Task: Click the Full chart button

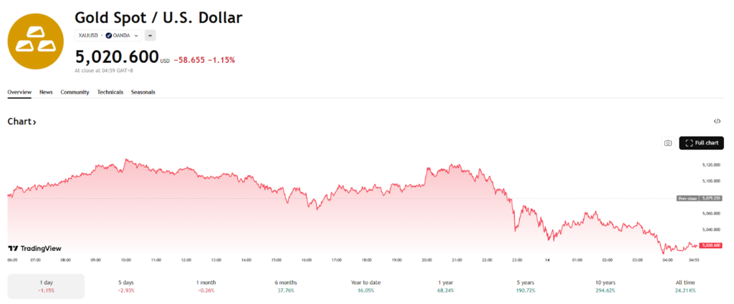Action: [x=702, y=143]
